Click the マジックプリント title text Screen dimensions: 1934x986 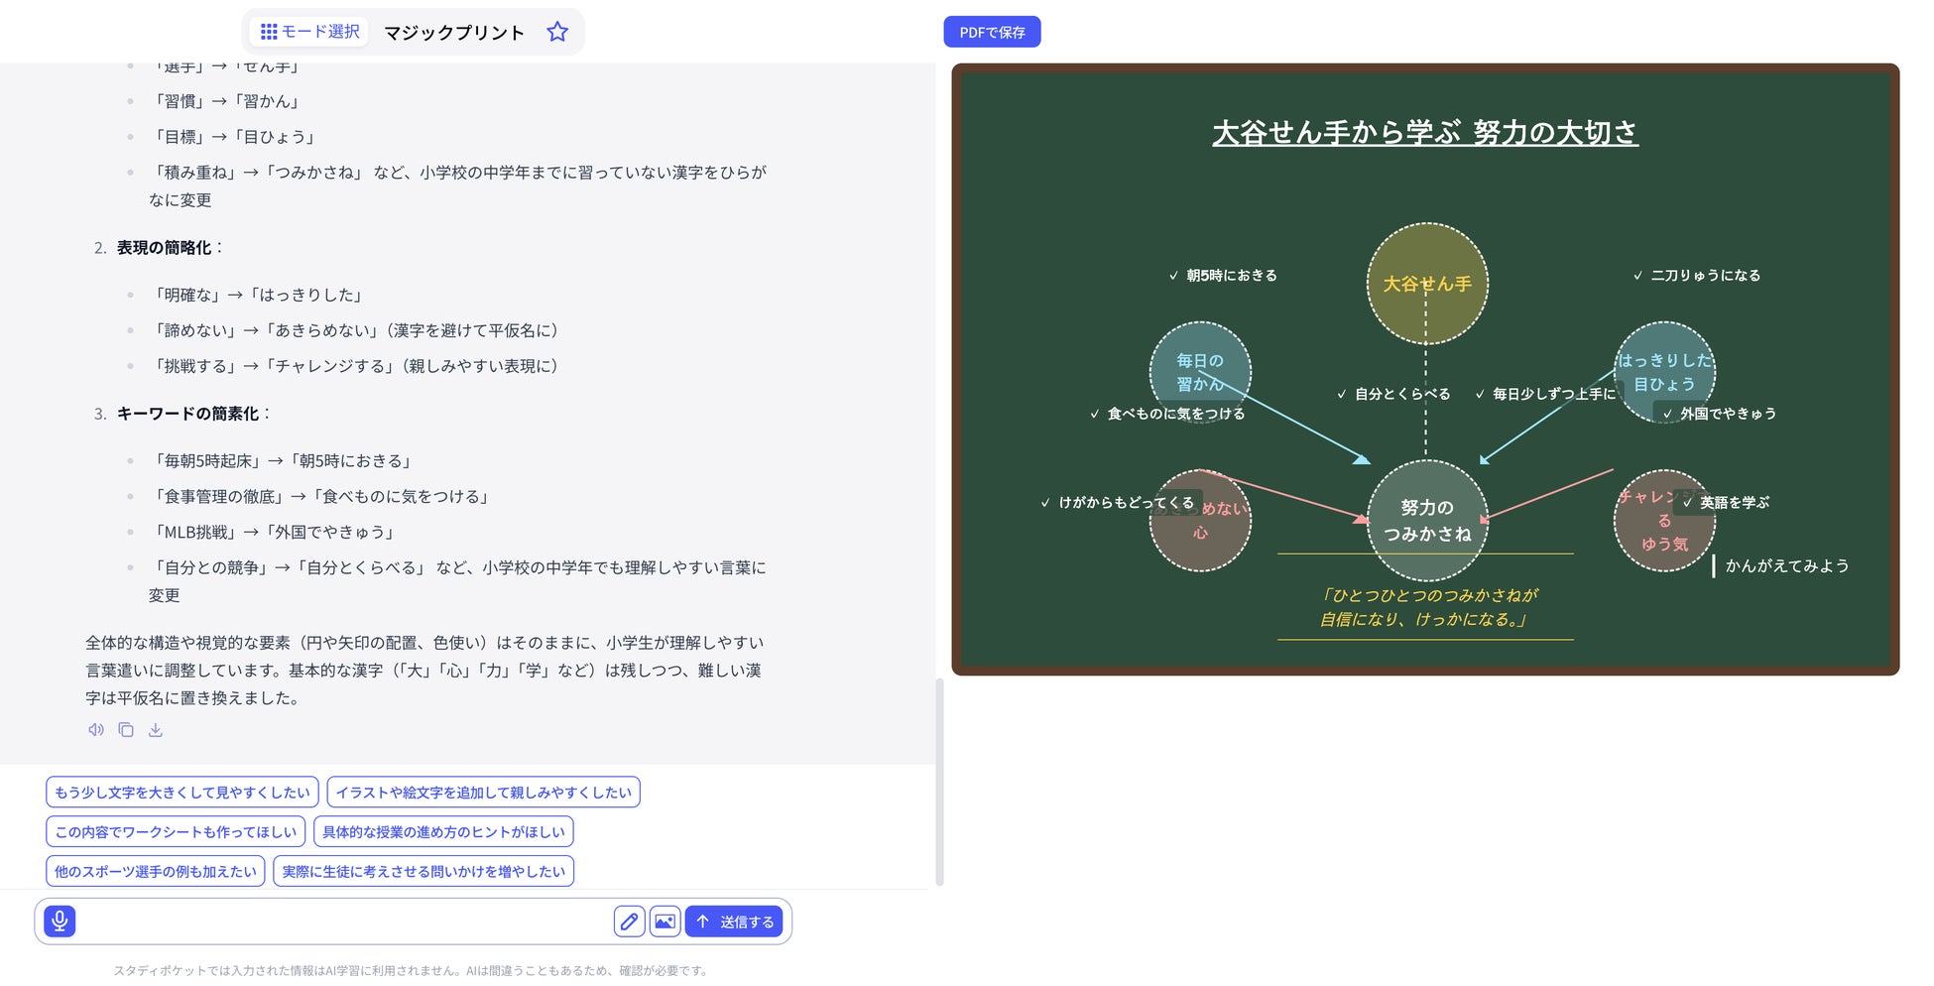click(x=454, y=33)
